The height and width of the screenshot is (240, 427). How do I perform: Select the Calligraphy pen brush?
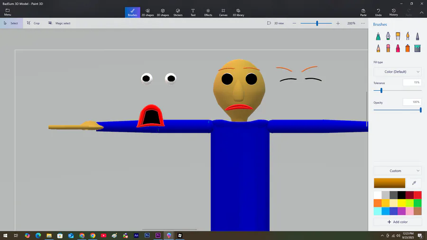click(388, 36)
